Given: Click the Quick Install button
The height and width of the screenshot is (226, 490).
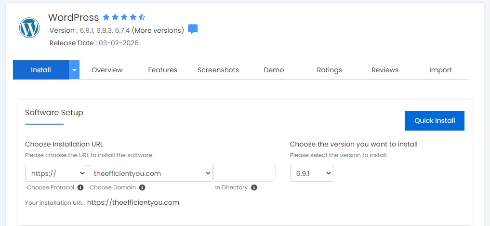Looking at the screenshot, I should click(x=435, y=120).
